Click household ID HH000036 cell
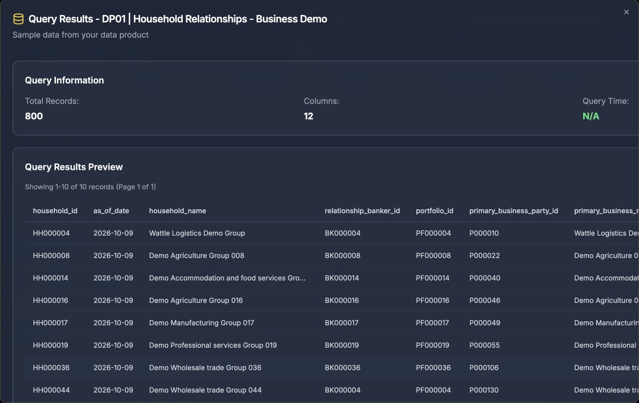The height and width of the screenshot is (403, 639). click(x=51, y=368)
